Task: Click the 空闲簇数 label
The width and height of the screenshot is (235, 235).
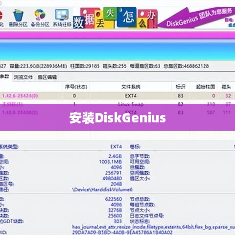Action: click(140, 173)
